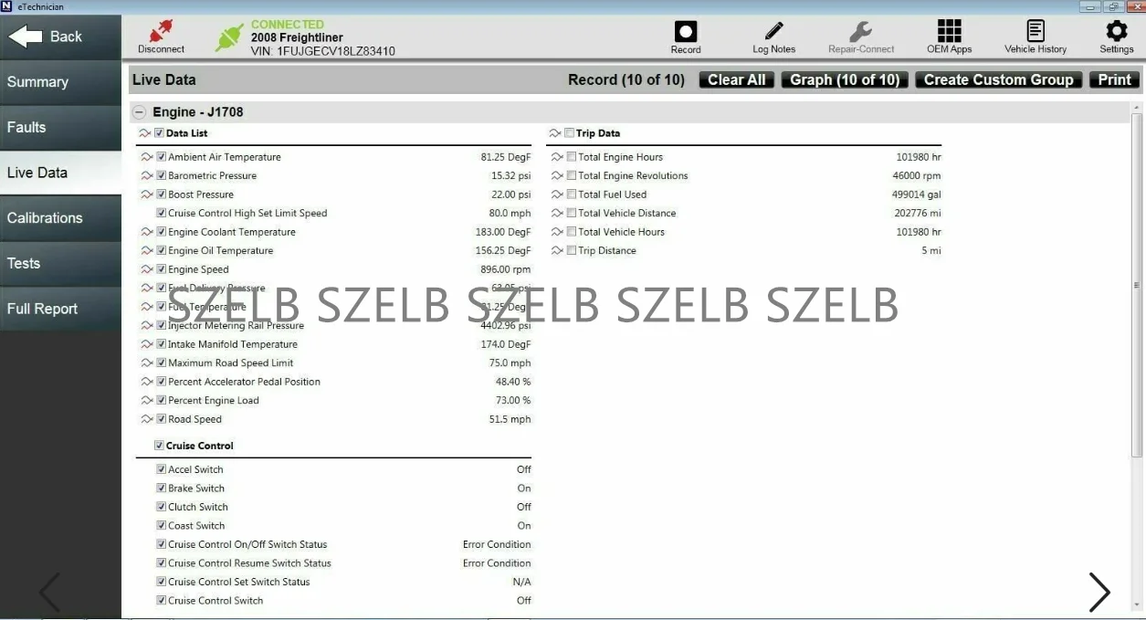
Task: Click the Disconnect plug icon
Action: click(161, 32)
